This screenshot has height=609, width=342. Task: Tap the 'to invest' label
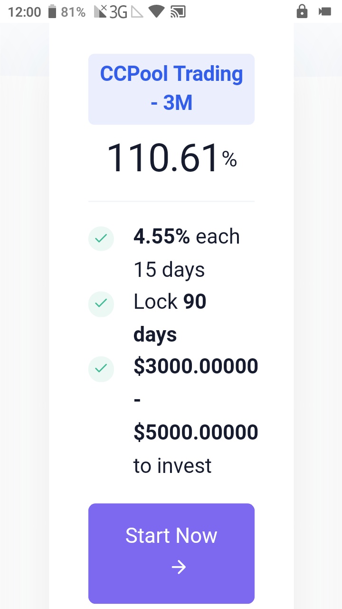[x=172, y=465]
